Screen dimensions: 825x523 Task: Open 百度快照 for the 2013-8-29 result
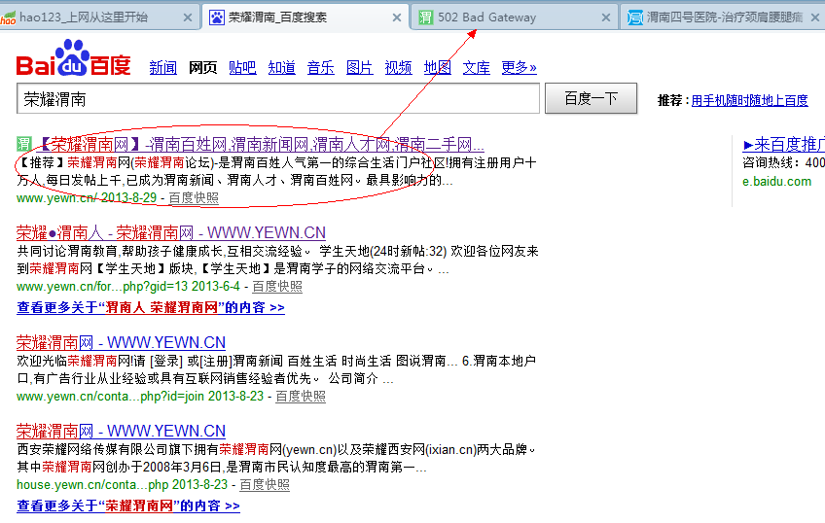coord(194,197)
